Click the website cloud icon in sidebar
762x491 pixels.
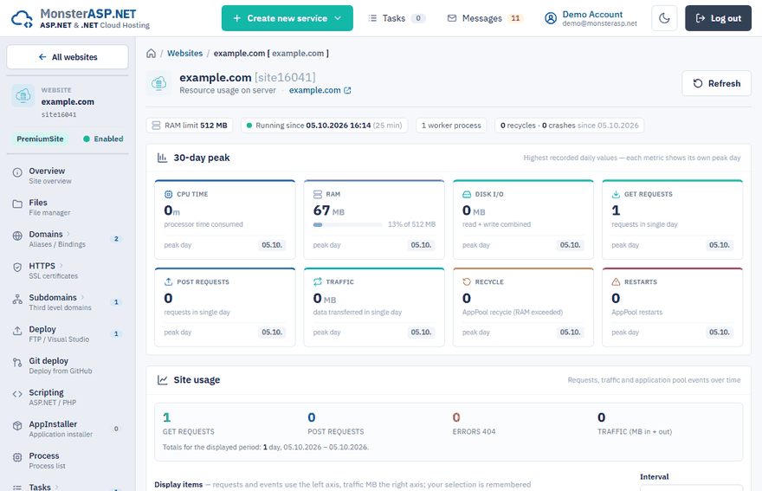(23, 96)
